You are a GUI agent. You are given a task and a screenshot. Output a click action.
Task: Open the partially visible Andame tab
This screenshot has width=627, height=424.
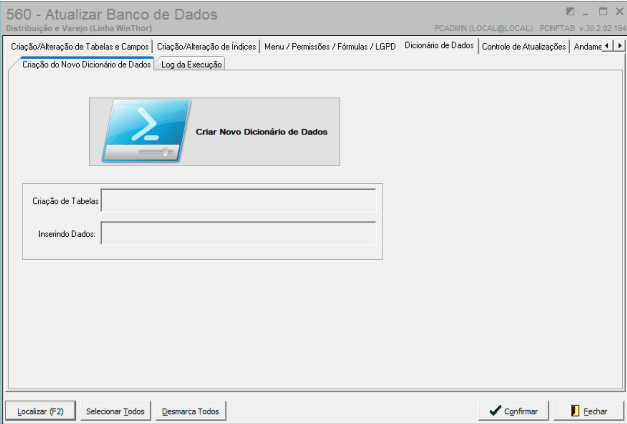[587, 47]
